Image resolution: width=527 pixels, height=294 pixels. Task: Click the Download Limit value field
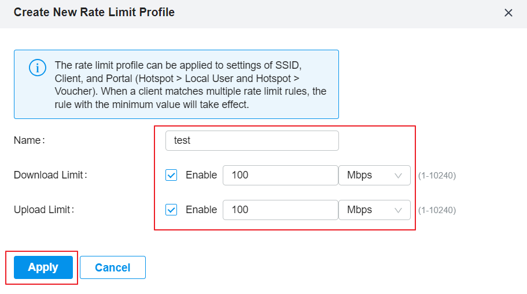281,175
